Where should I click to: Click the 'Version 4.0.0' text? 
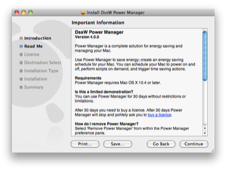click(x=87, y=37)
